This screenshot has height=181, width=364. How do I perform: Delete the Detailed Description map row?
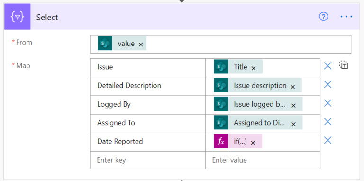tap(328, 84)
